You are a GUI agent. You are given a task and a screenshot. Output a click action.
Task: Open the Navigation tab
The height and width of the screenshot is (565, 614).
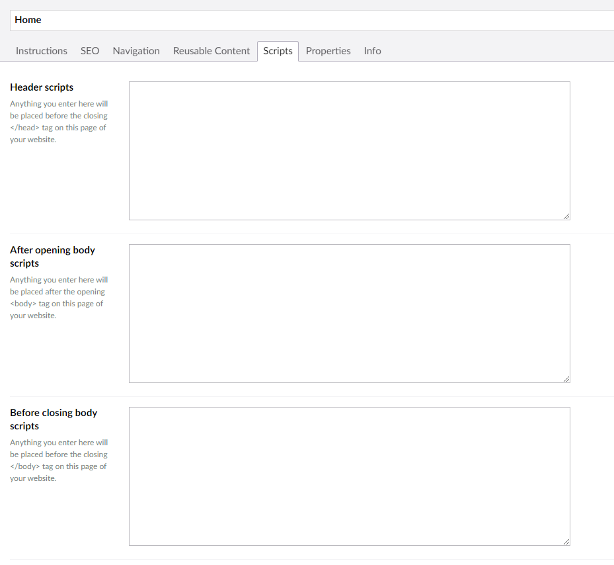pyautogui.click(x=136, y=51)
